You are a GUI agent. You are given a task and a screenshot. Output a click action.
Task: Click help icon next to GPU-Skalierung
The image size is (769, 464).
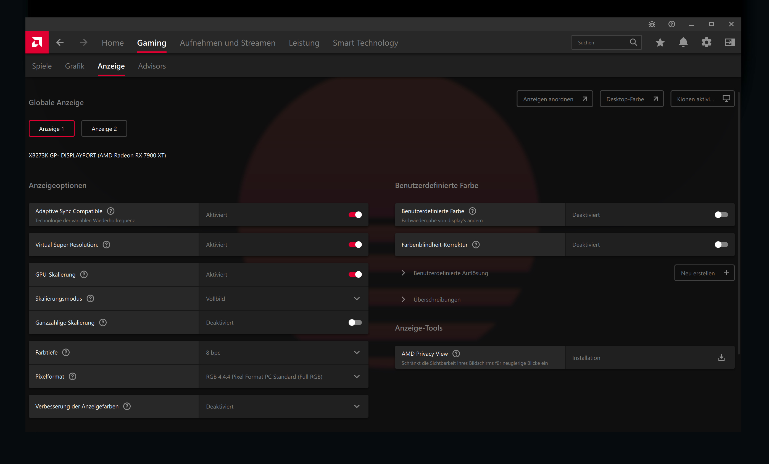(x=84, y=274)
